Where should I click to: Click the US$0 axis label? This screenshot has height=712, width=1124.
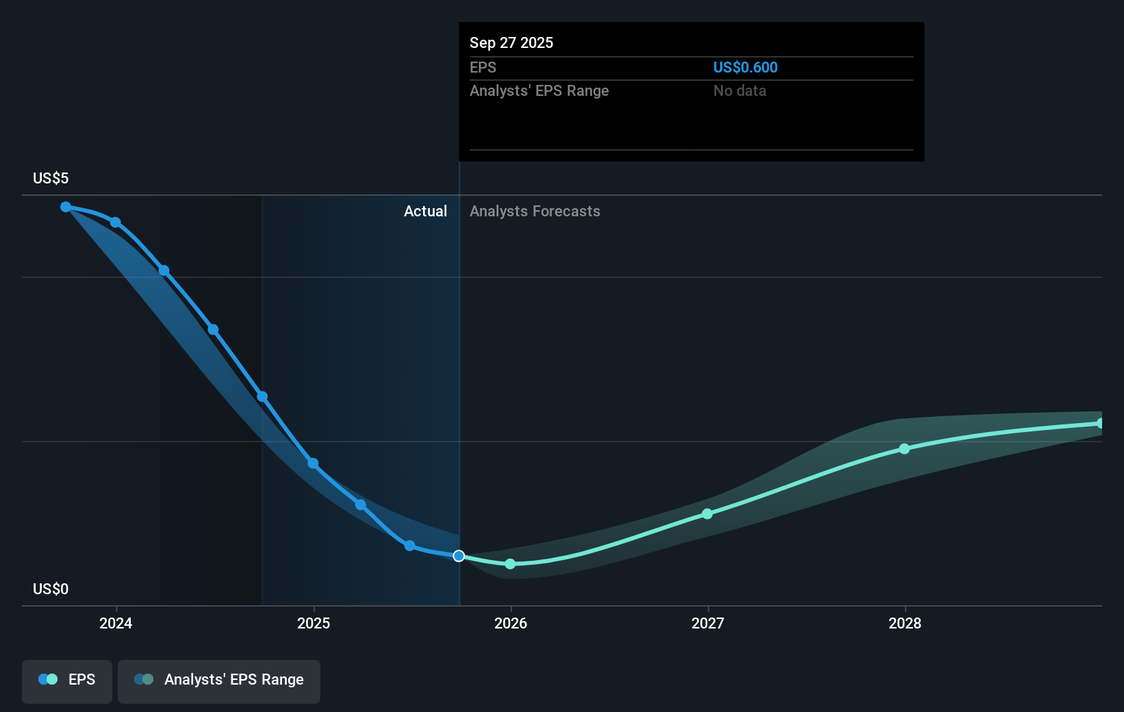51,589
